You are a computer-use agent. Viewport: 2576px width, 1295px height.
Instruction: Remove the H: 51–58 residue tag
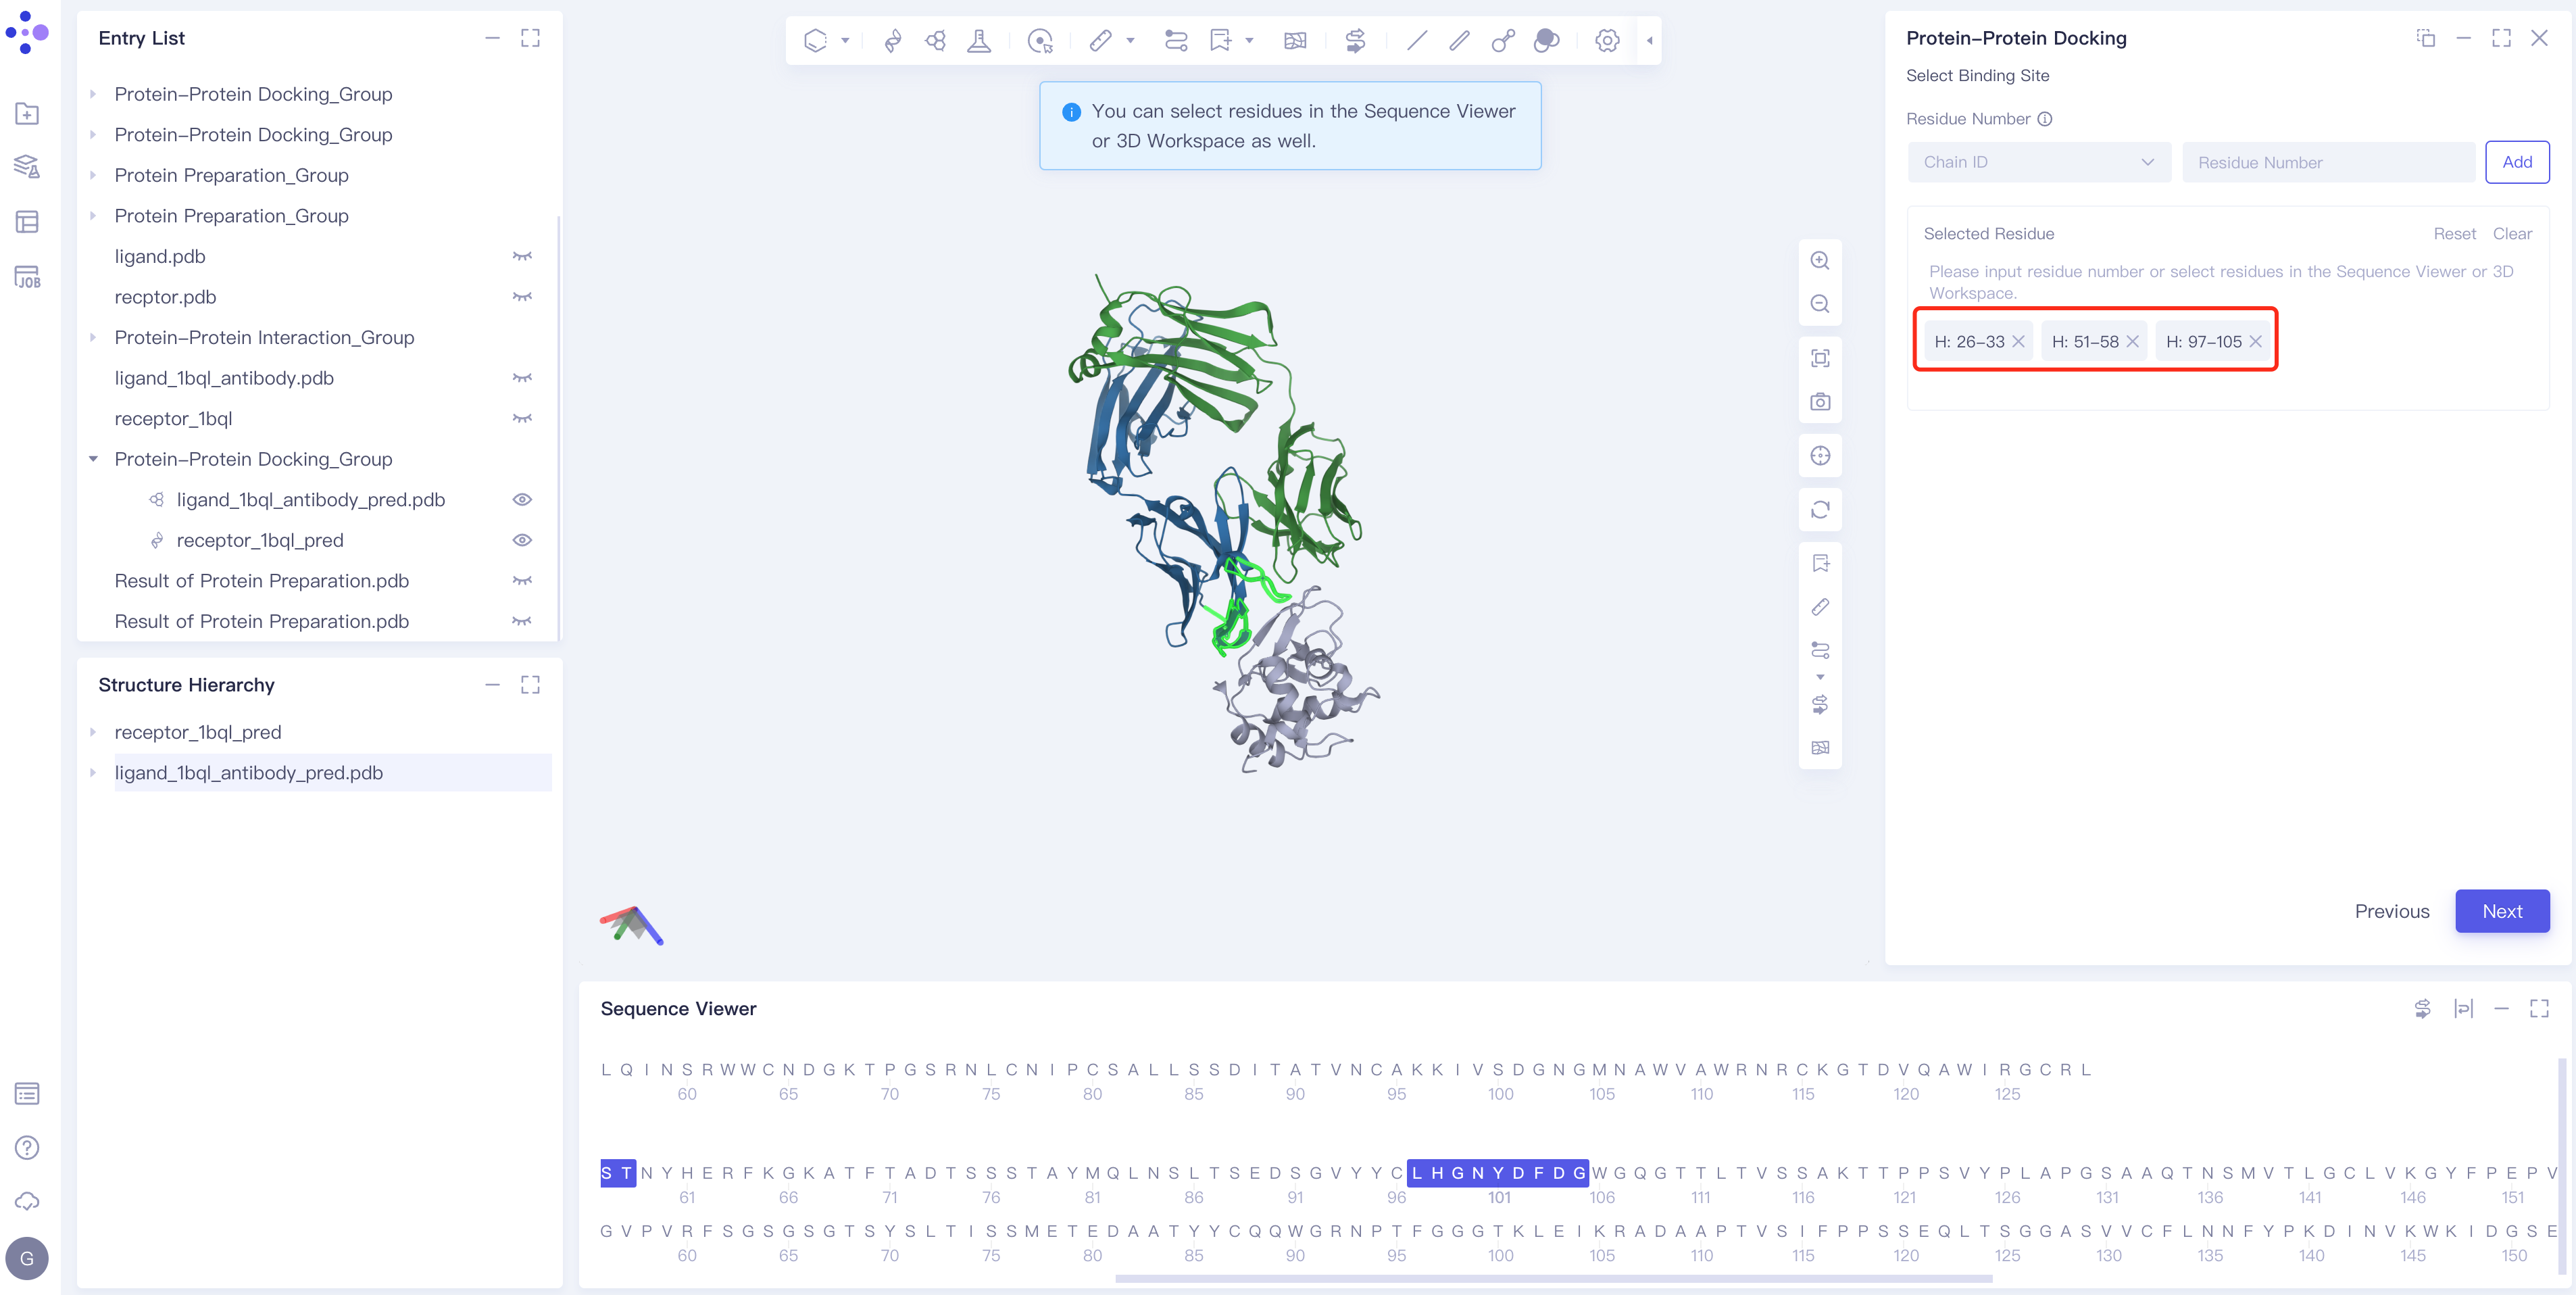(x=2133, y=342)
